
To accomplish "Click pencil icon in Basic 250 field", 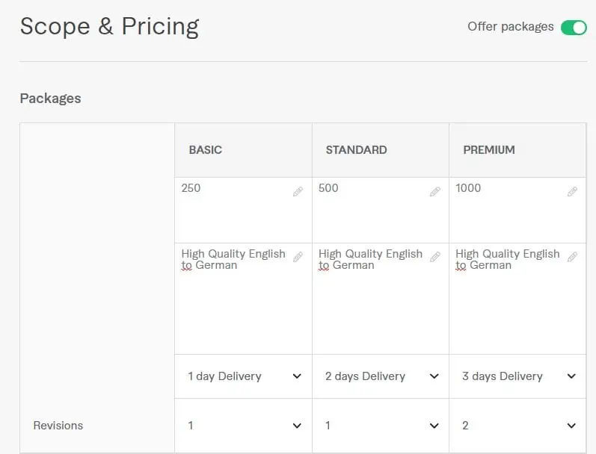I will point(298,192).
